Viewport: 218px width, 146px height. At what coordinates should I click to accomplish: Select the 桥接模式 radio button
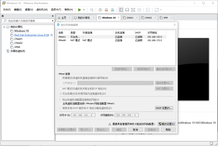coord(60,78)
